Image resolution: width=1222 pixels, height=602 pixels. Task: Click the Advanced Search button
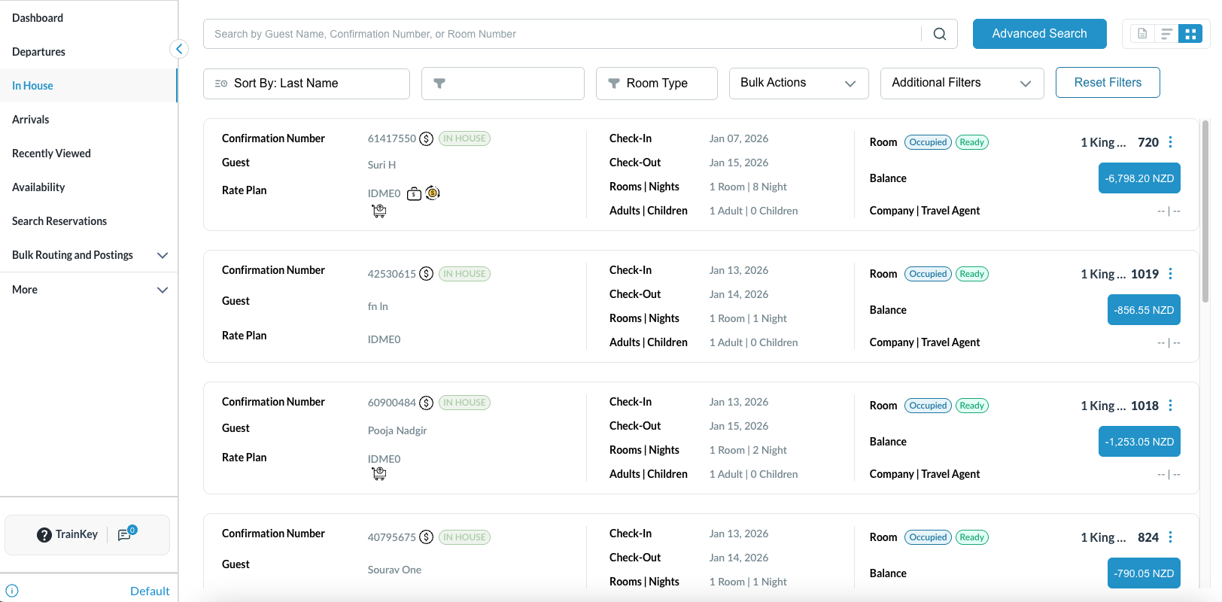coord(1039,34)
